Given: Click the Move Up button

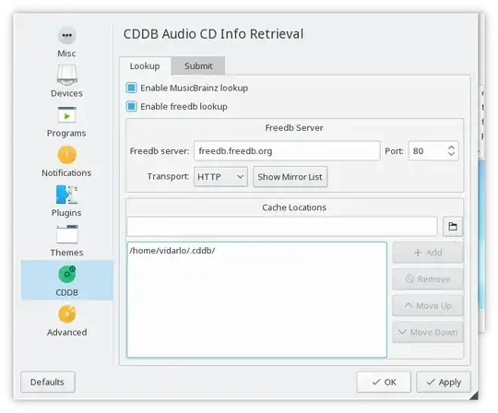Looking at the screenshot, I should click(x=428, y=306).
